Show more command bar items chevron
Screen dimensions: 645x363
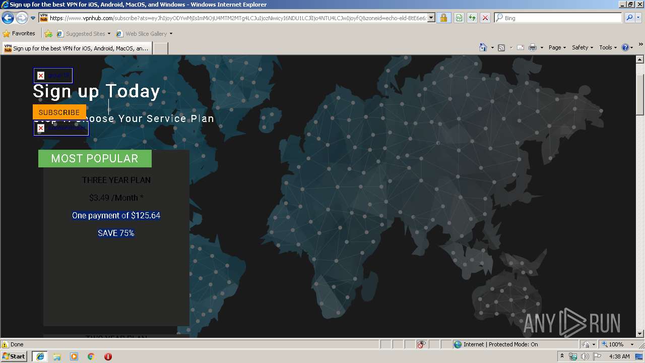[641, 45]
